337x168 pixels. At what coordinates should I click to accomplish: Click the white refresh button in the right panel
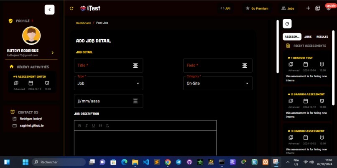pyautogui.click(x=287, y=24)
